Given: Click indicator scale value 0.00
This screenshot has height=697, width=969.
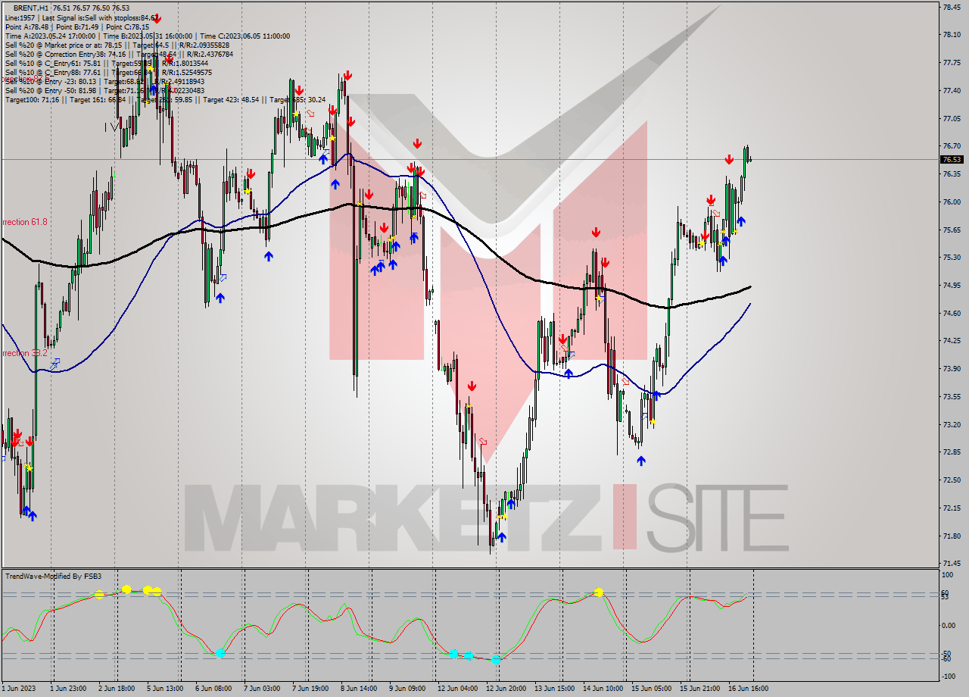Looking at the screenshot, I should point(948,625).
